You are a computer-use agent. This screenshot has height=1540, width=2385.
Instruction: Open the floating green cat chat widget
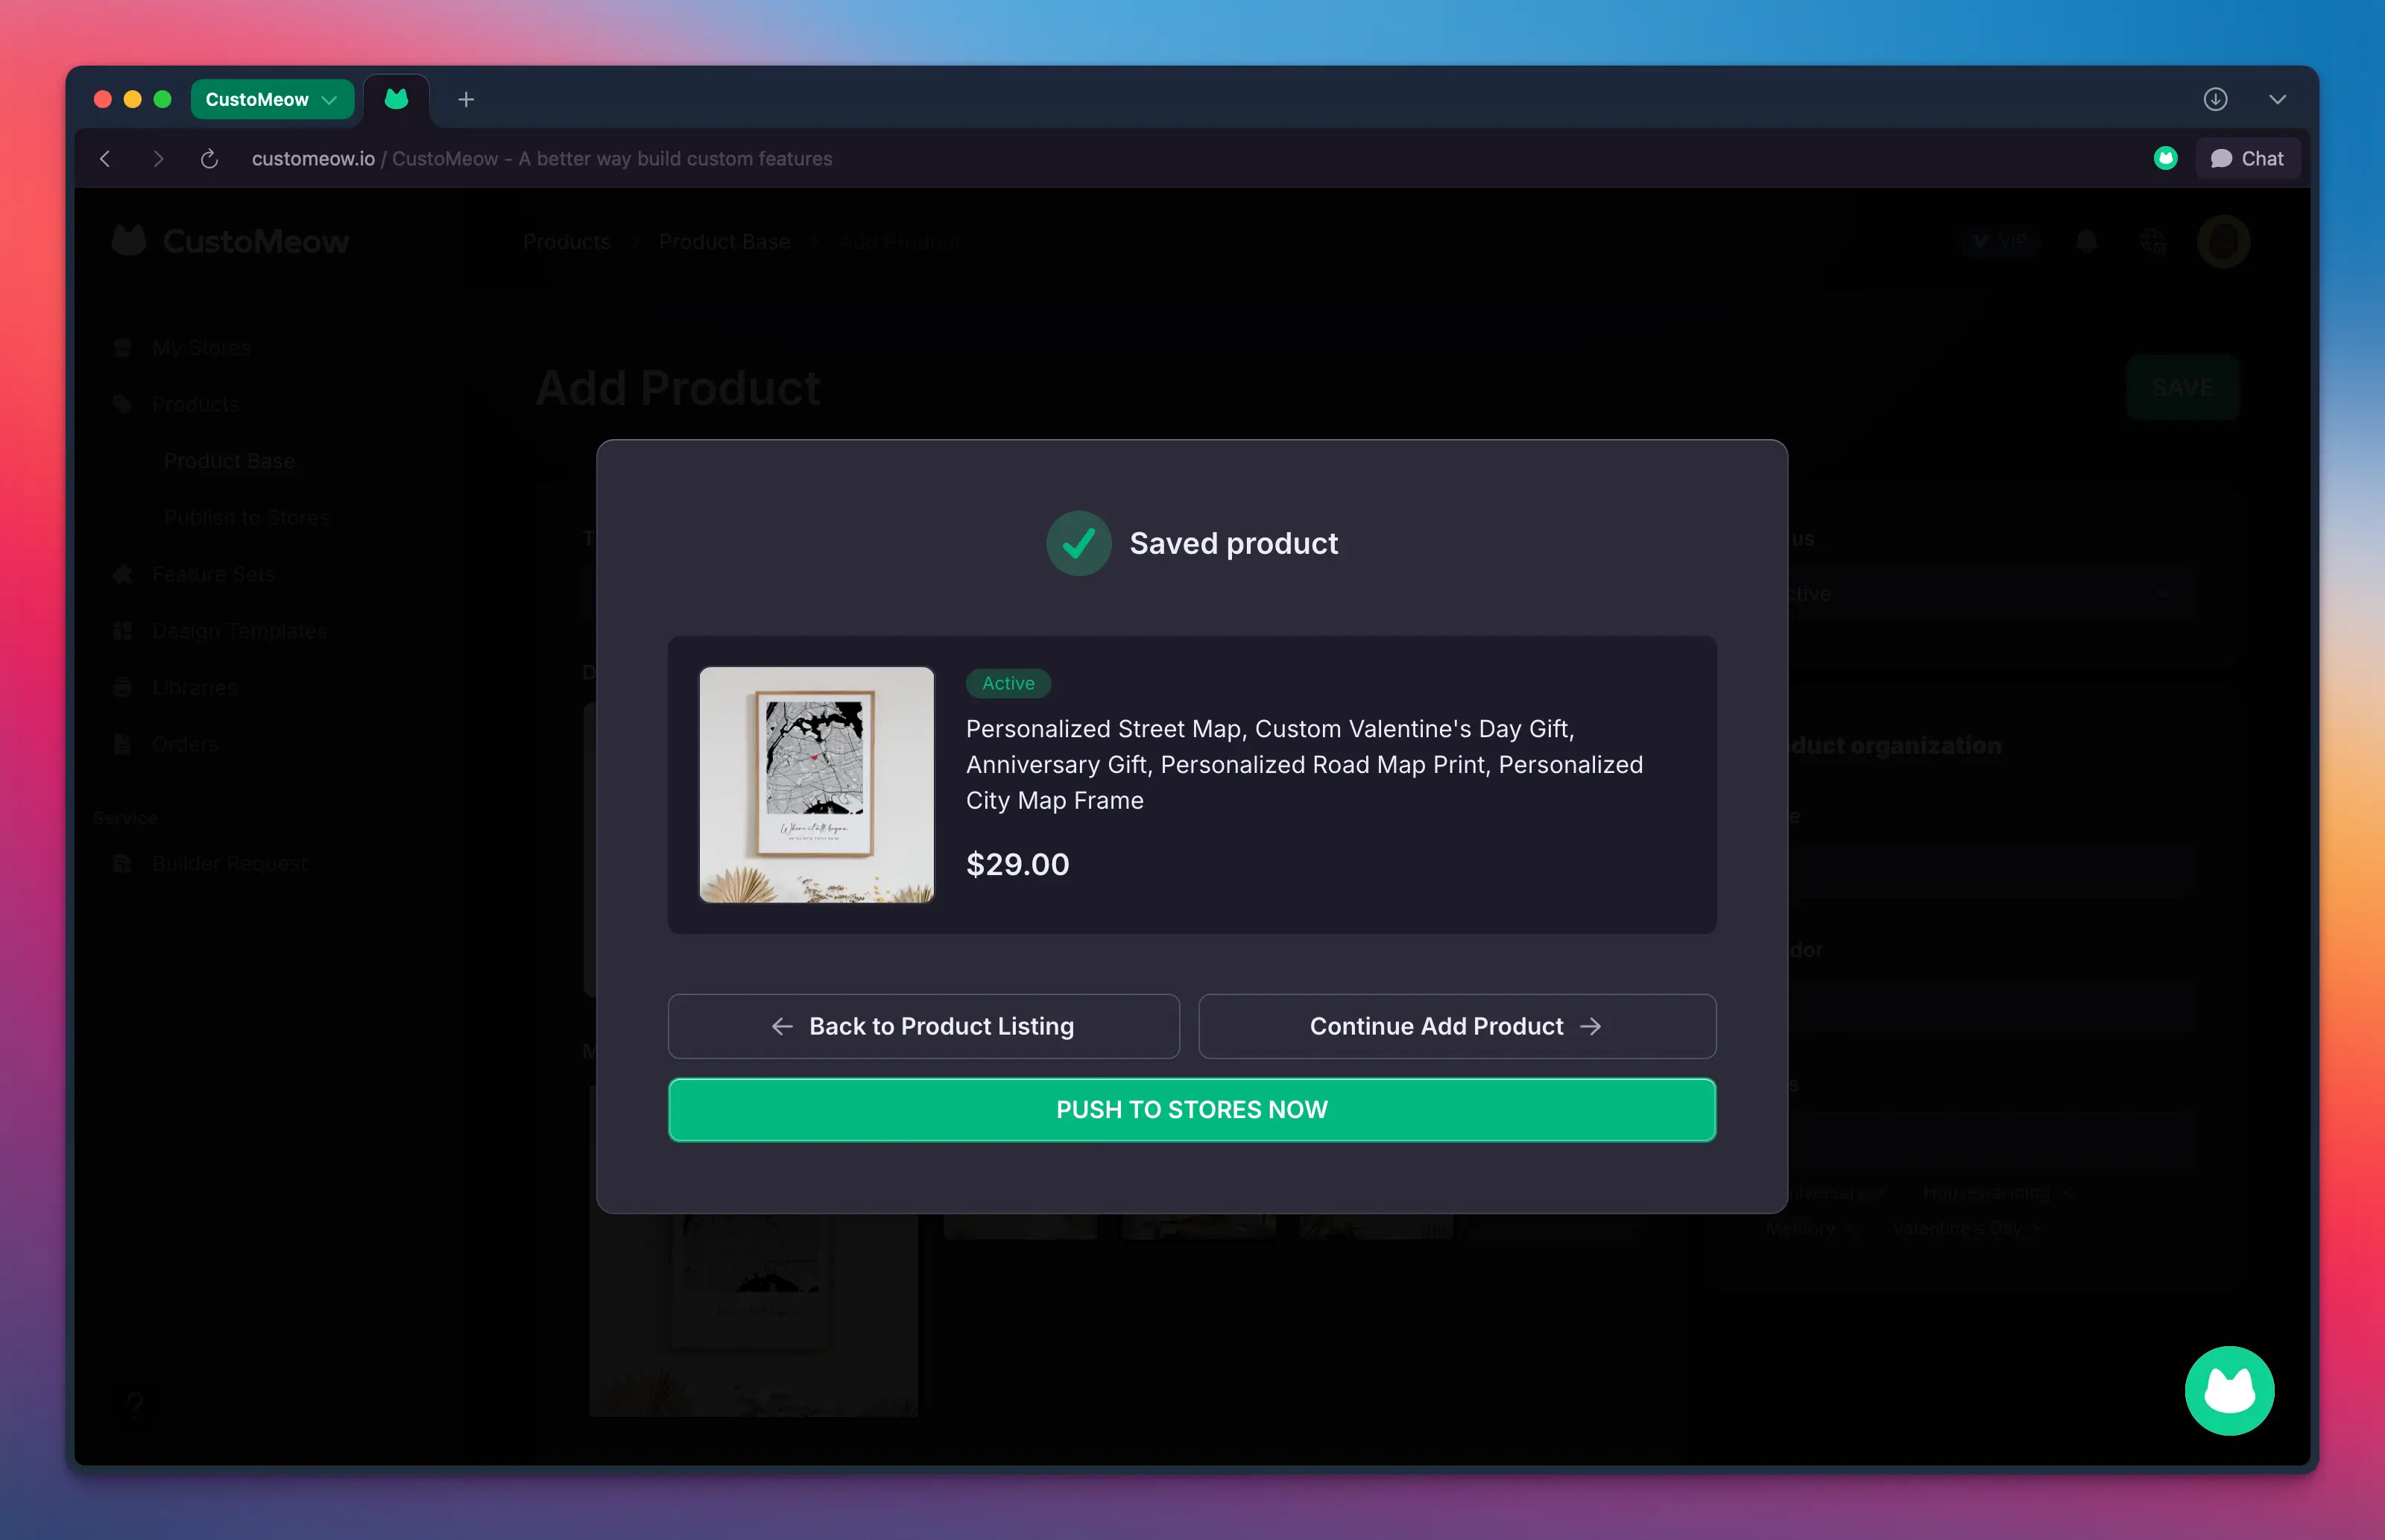point(2229,1390)
